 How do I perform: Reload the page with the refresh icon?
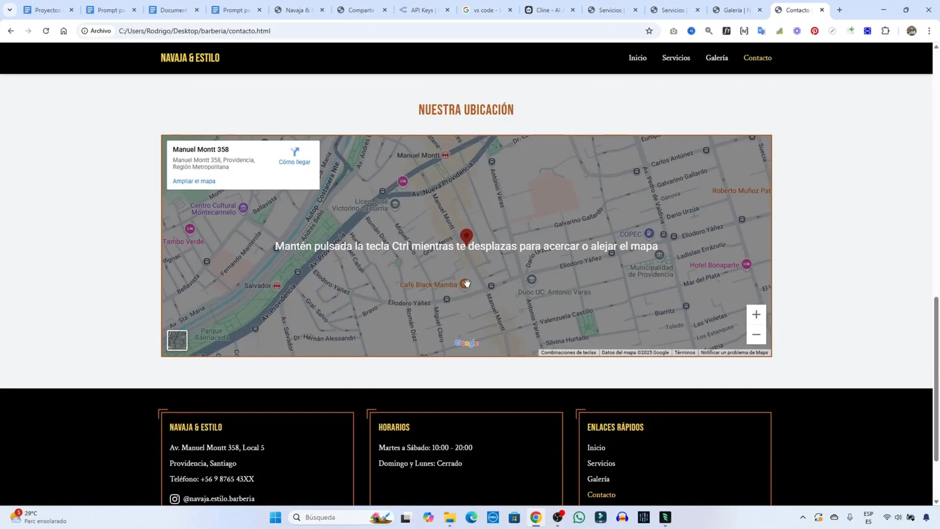pyautogui.click(x=46, y=31)
